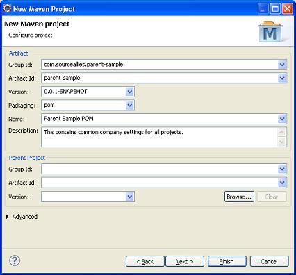Open the Artifact Group Id dropdown arrow
296x275 pixels.
coord(282,65)
